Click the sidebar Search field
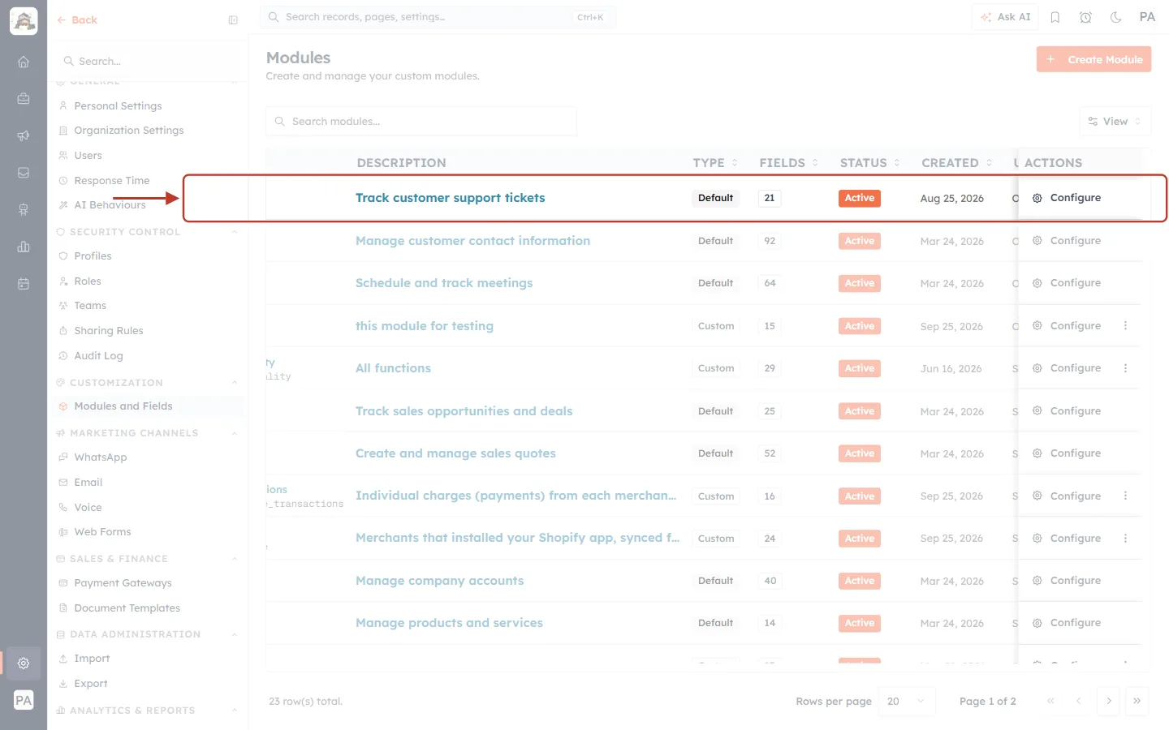 click(x=149, y=62)
